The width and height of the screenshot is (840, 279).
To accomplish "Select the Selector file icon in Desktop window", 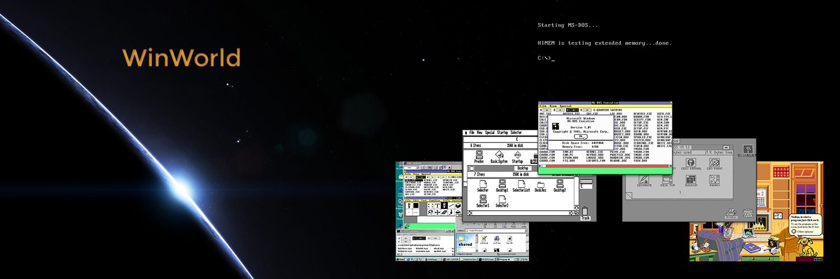I will (483, 186).
